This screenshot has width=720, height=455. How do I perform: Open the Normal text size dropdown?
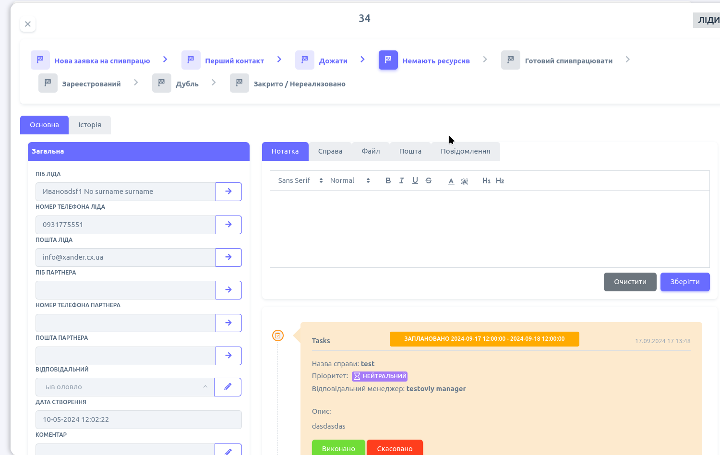(x=350, y=180)
